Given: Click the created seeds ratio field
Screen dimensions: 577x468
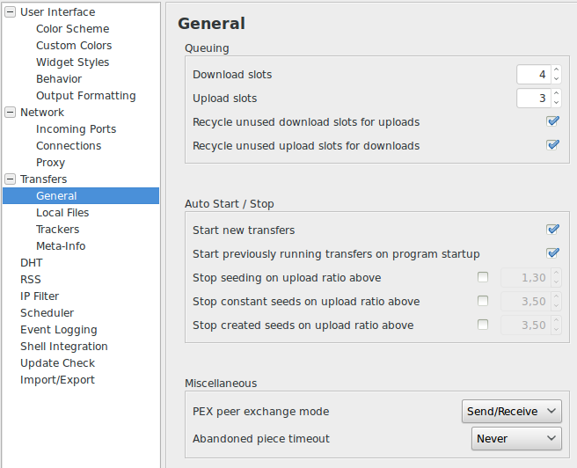Looking at the screenshot, I should [x=525, y=325].
